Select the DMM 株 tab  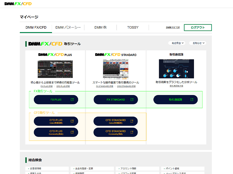click(100, 27)
